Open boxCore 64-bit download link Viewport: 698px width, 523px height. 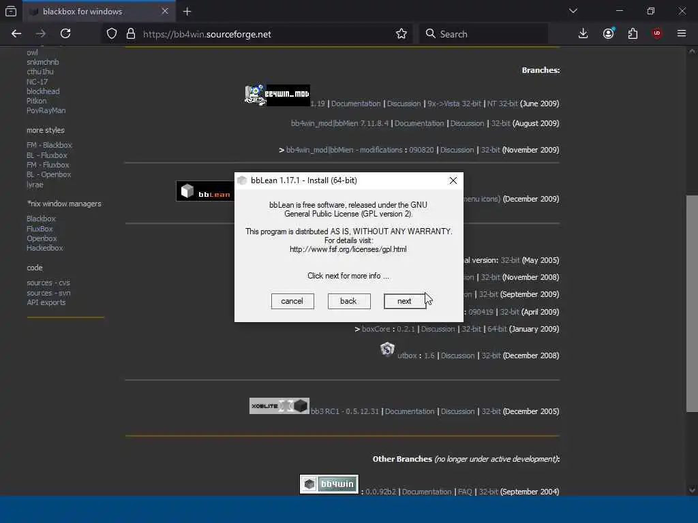tap(497, 329)
